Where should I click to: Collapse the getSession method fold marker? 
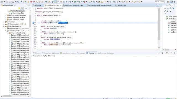click(x=36, y=26)
